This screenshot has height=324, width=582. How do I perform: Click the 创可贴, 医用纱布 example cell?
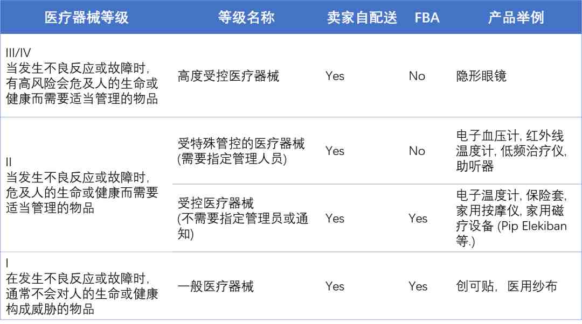click(x=507, y=286)
